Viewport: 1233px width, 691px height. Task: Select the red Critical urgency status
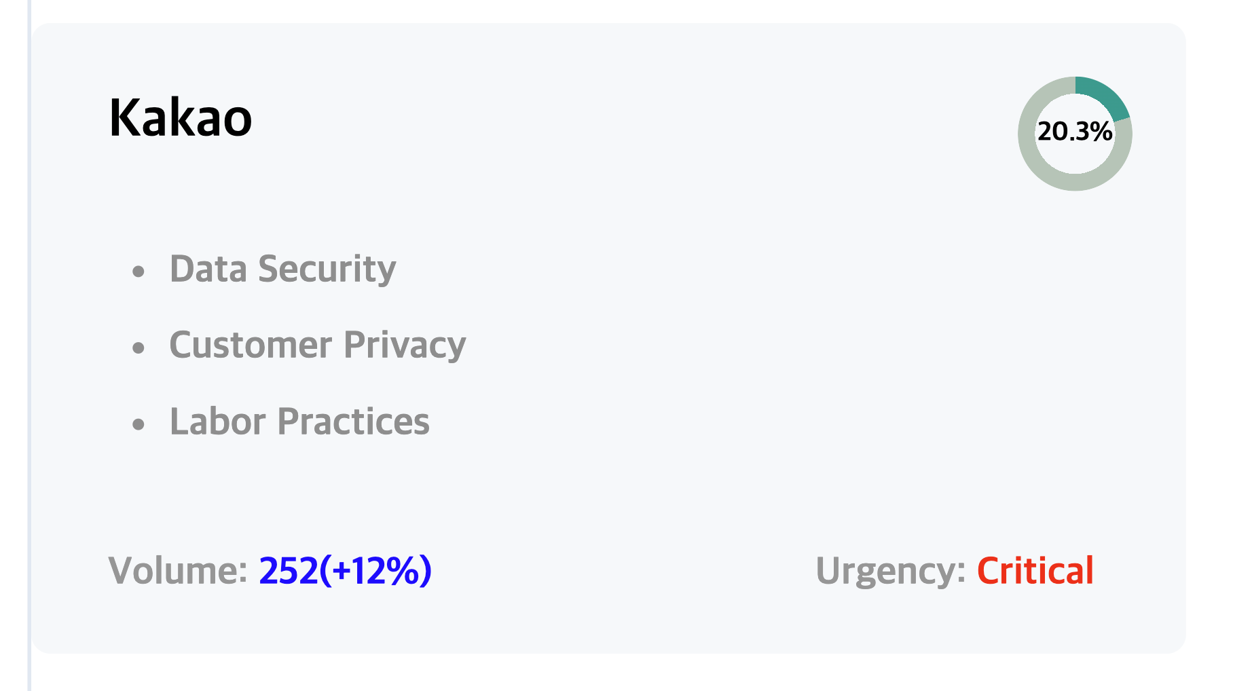point(1035,570)
